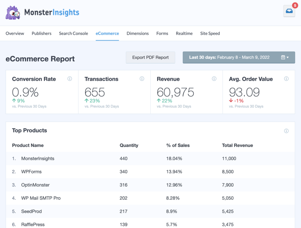Click the Export PDF Report button

150,57
